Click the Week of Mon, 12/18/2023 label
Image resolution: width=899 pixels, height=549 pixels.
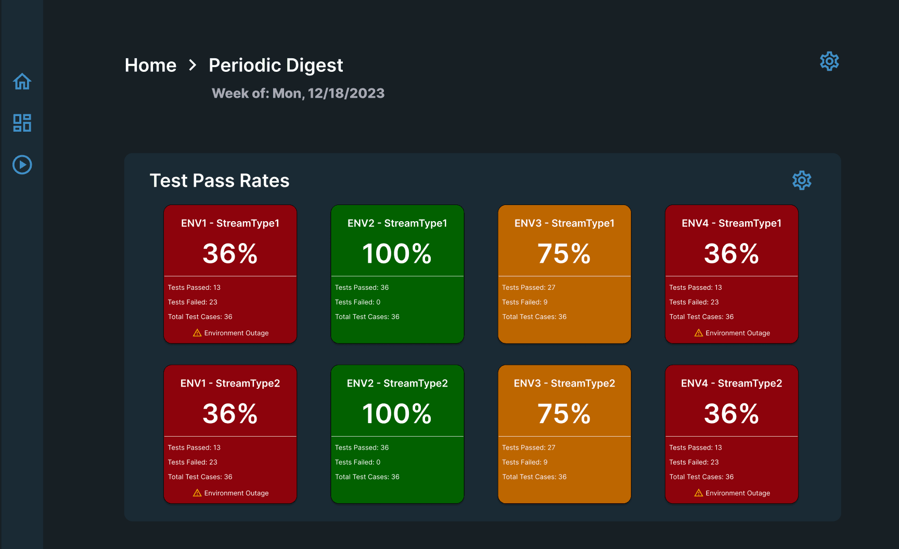pos(298,93)
